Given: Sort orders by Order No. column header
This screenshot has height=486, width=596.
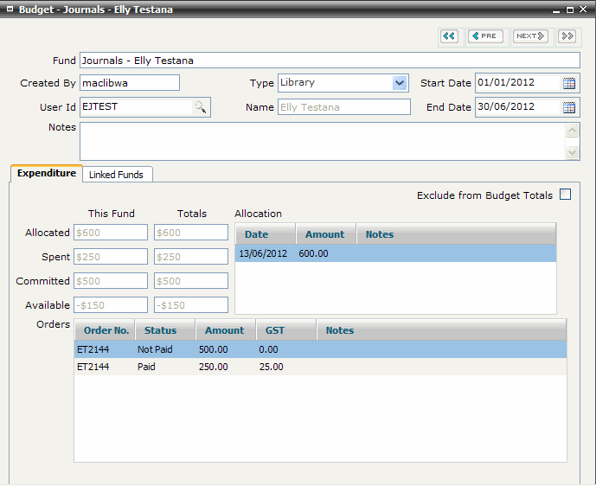Looking at the screenshot, I should coord(106,330).
